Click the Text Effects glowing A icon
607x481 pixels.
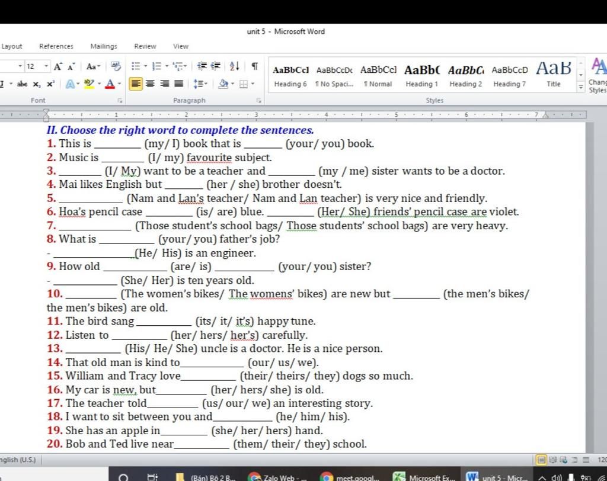point(70,84)
